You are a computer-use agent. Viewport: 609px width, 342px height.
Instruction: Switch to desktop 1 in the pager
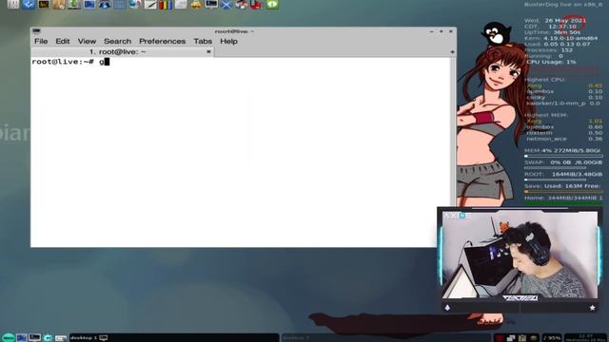pyautogui.click(x=174, y=338)
